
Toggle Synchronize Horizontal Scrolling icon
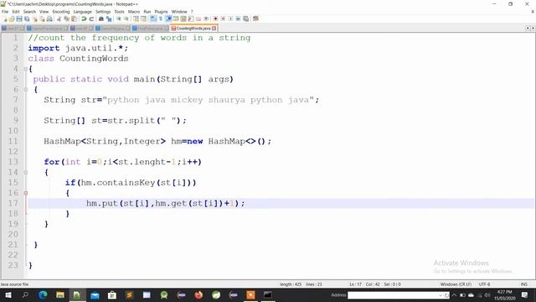click(x=143, y=18)
